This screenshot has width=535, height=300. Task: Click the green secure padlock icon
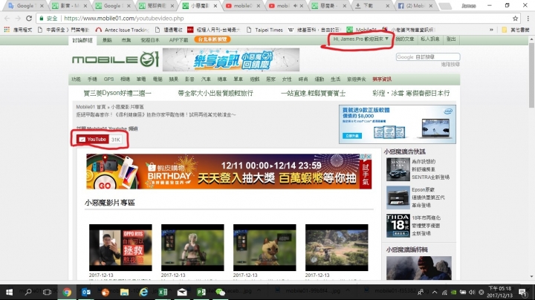pos(42,19)
